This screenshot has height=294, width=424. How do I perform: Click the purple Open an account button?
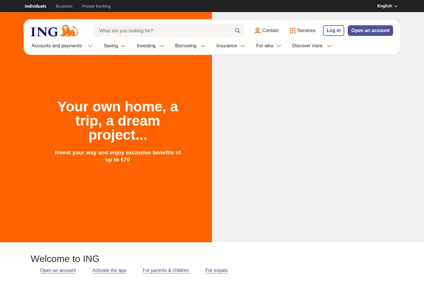(x=370, y=31)
